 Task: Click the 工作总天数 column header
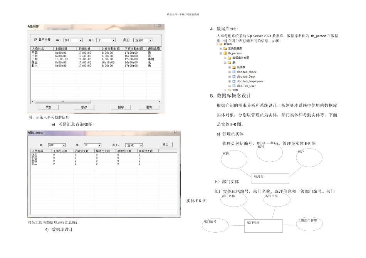coord(62,151)
